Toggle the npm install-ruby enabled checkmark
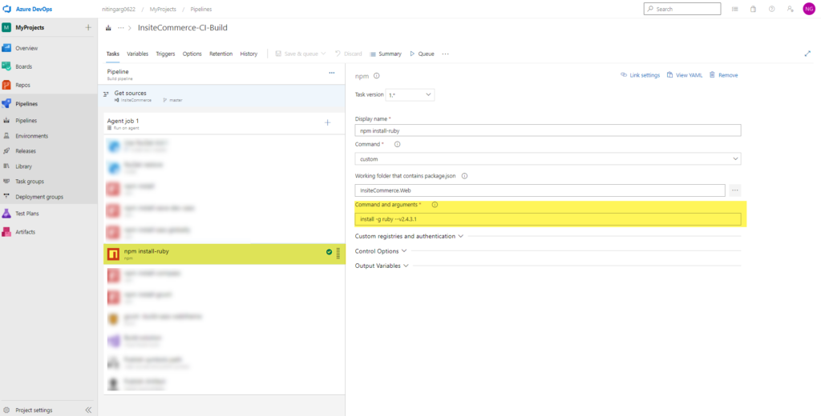 point(329,252)
